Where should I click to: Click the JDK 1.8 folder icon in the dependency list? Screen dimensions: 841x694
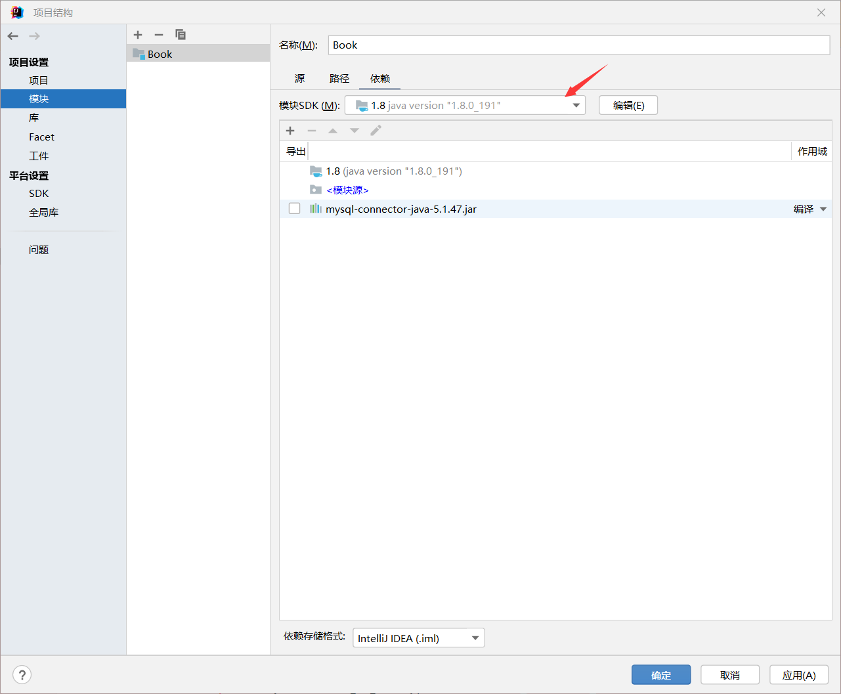[316, 171]
